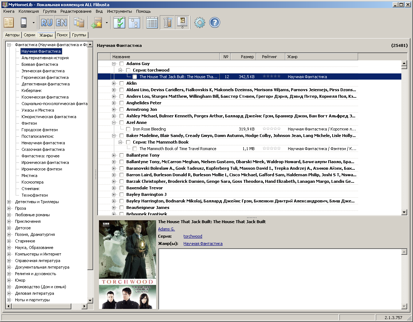Open the help question mark icon
Screen dimensions: 413x322
click(x=215, y=23)
